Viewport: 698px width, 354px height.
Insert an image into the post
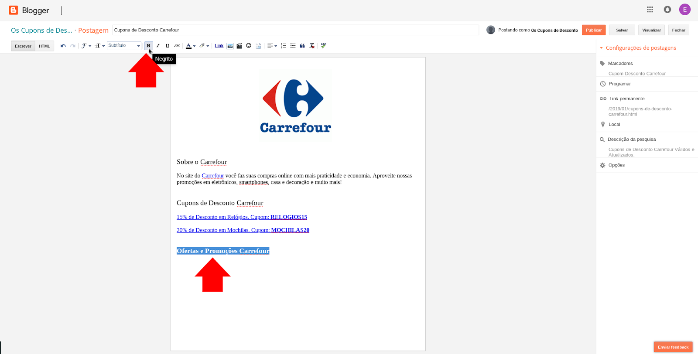(x=230, y=46)
